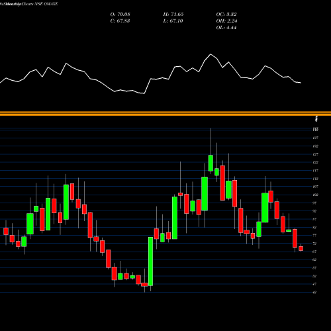Click the 112 price axis label
331x331 pixels.
click(316, 179)
